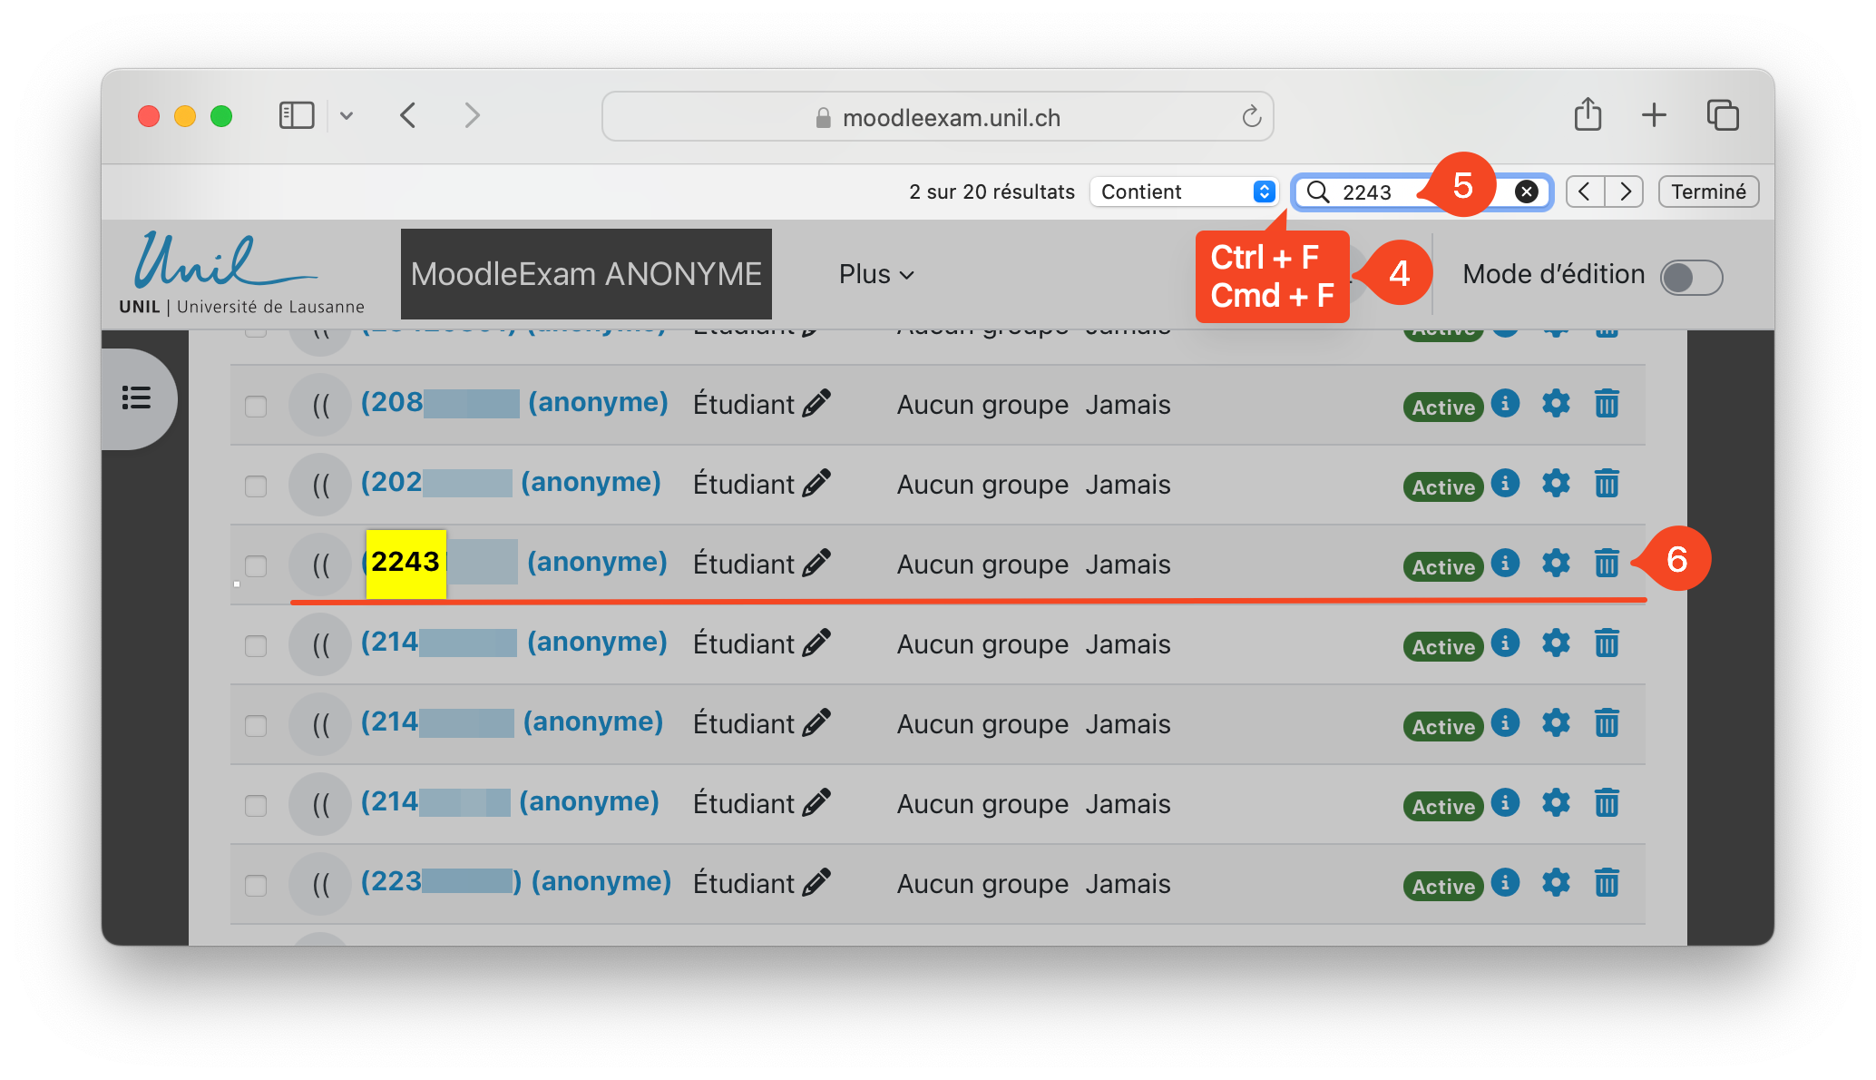Screen dimensions: 1876x1080
Task: Open the Contient search mode dropdown
Action: click(1185, 191)
